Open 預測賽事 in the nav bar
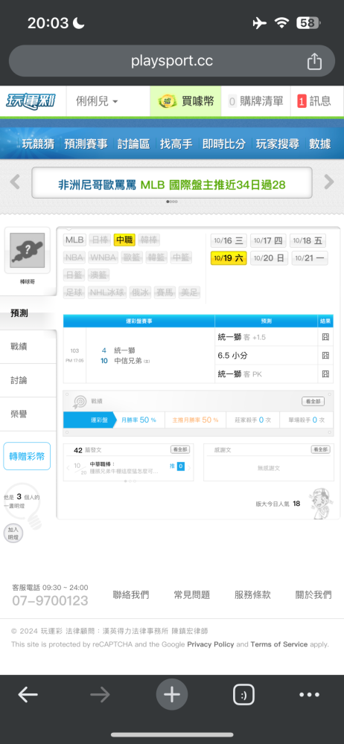Viewport: 344px width, 744px height. 86,144
